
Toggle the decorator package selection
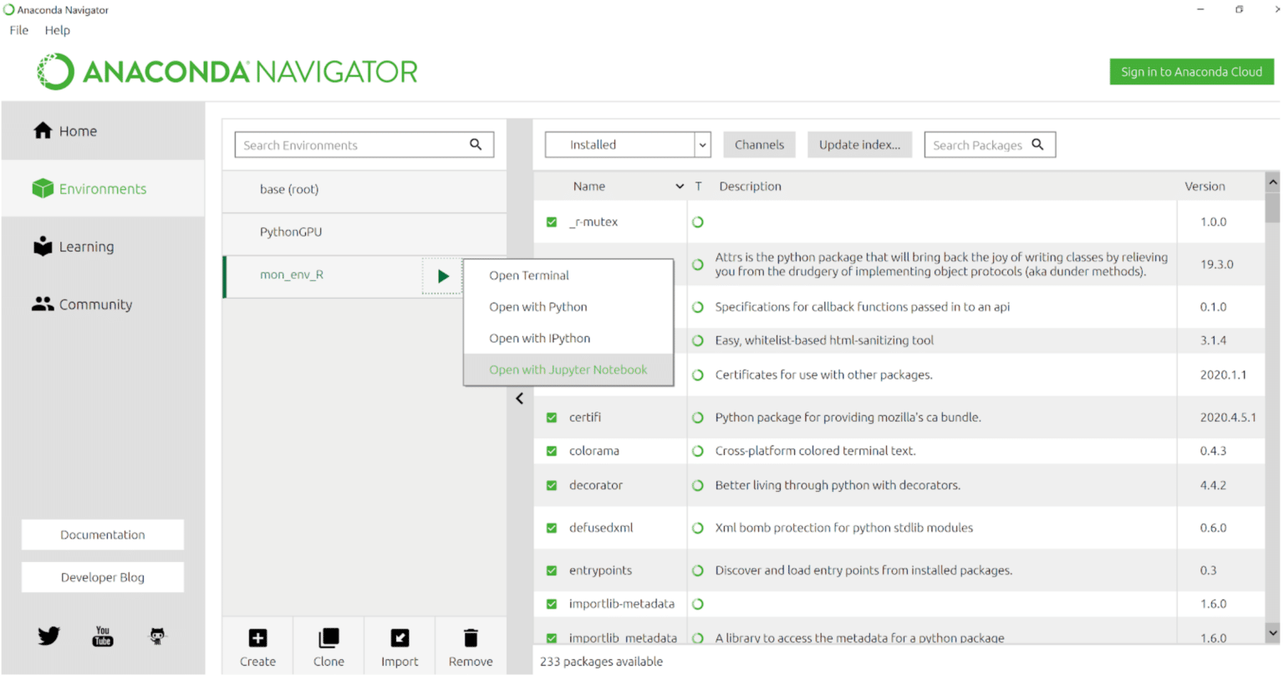point(551,485)
